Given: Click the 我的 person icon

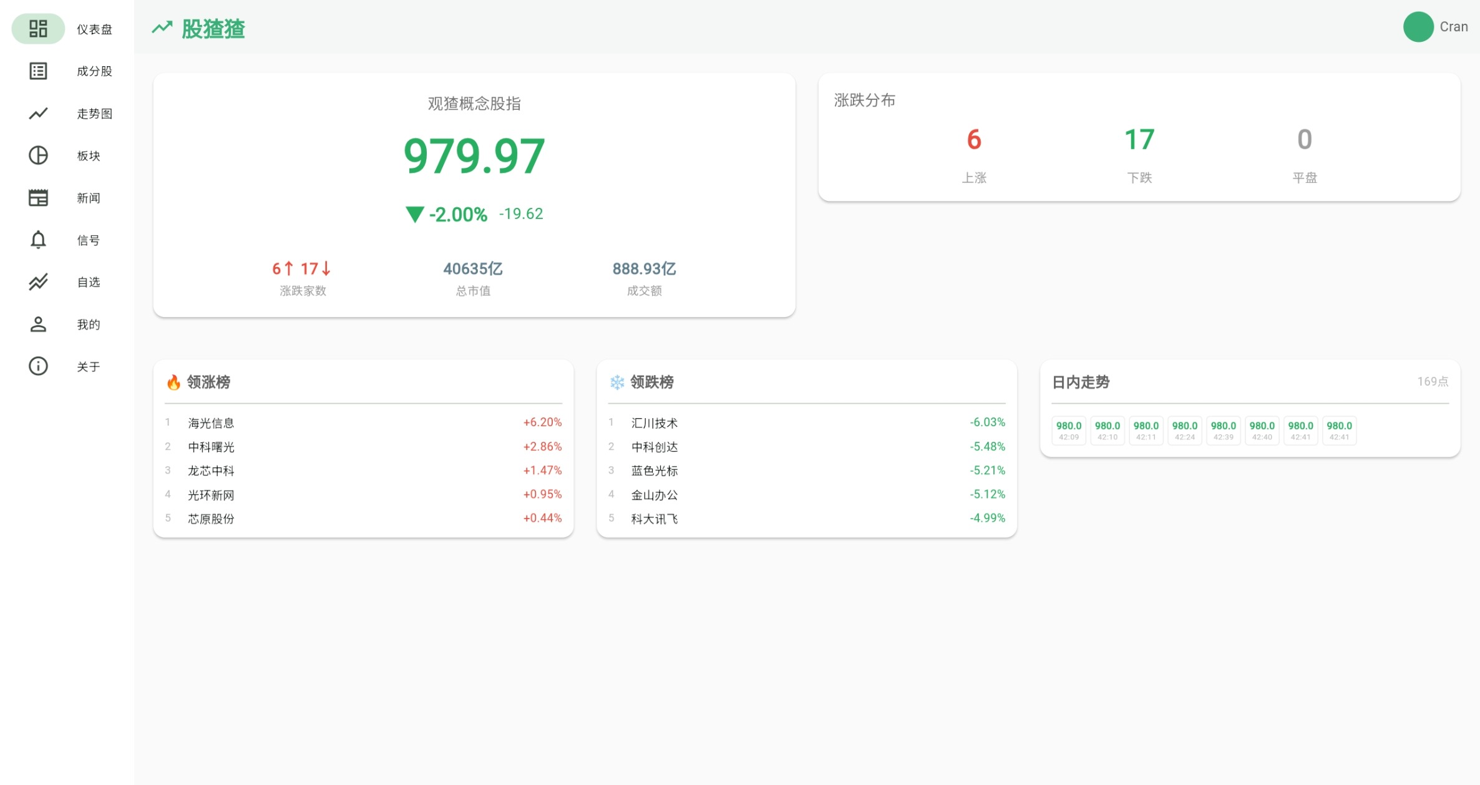Looking at the screenshot, I should coord(38,324).
